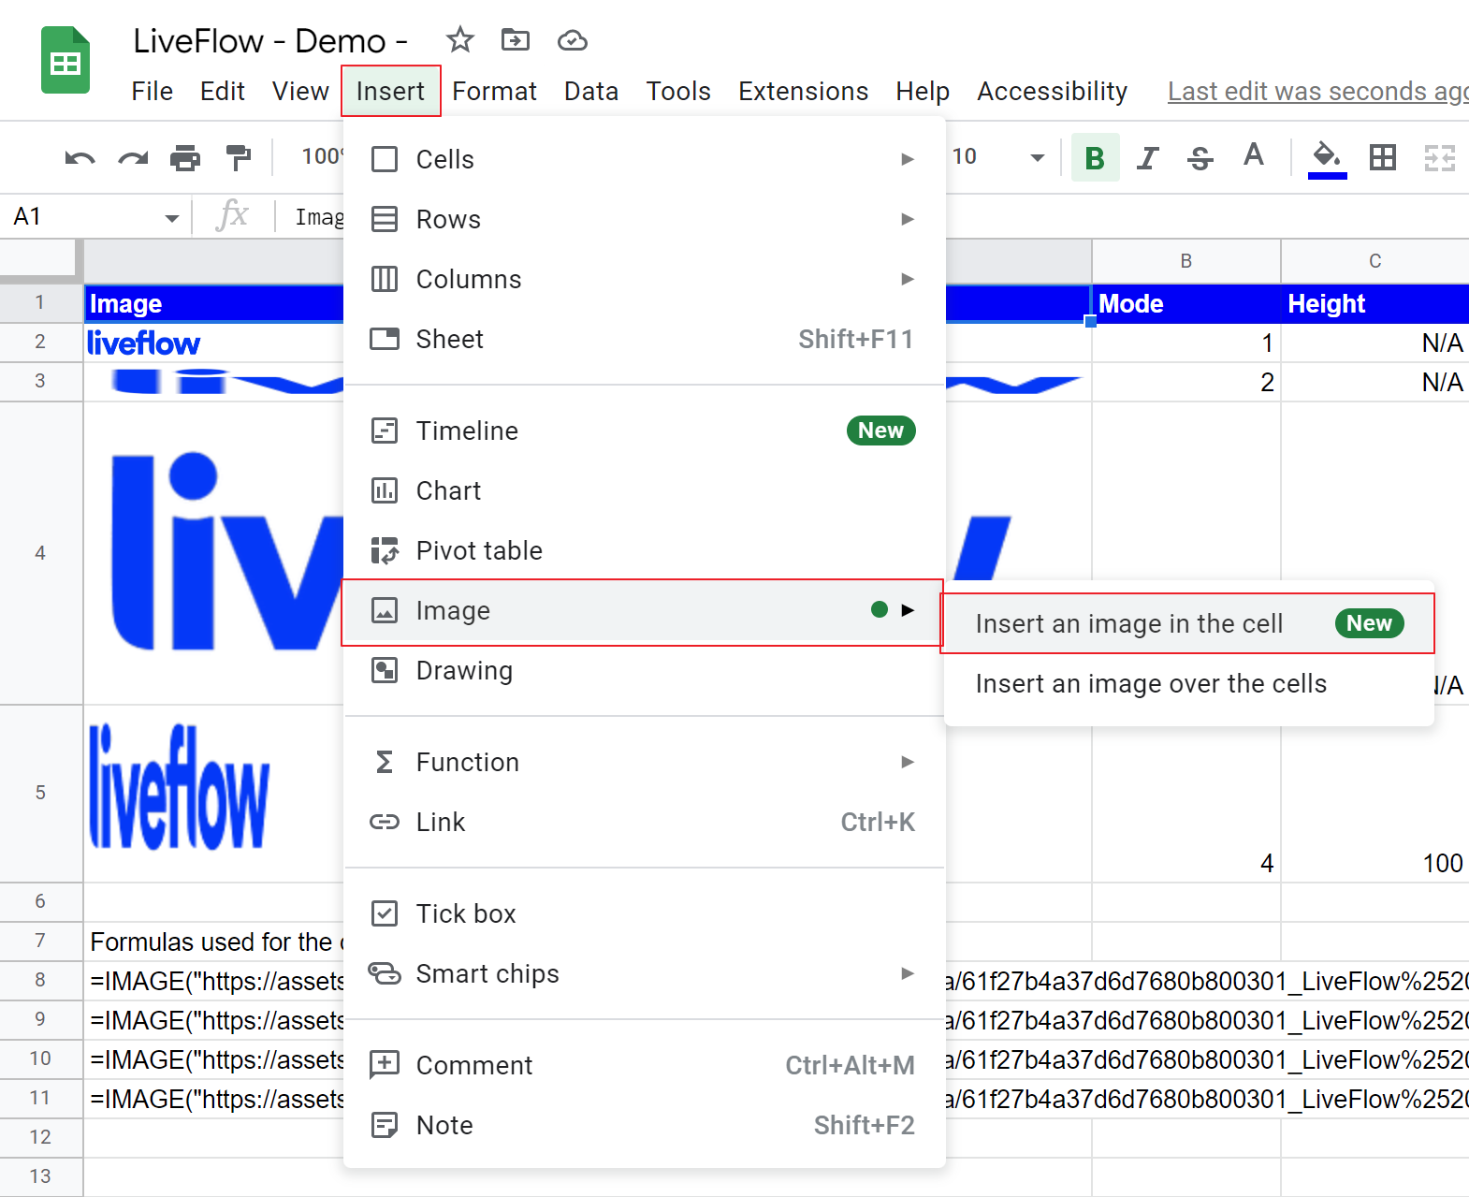Insert a Note
1469x1197 pixels.
[x=644, y=1125]
